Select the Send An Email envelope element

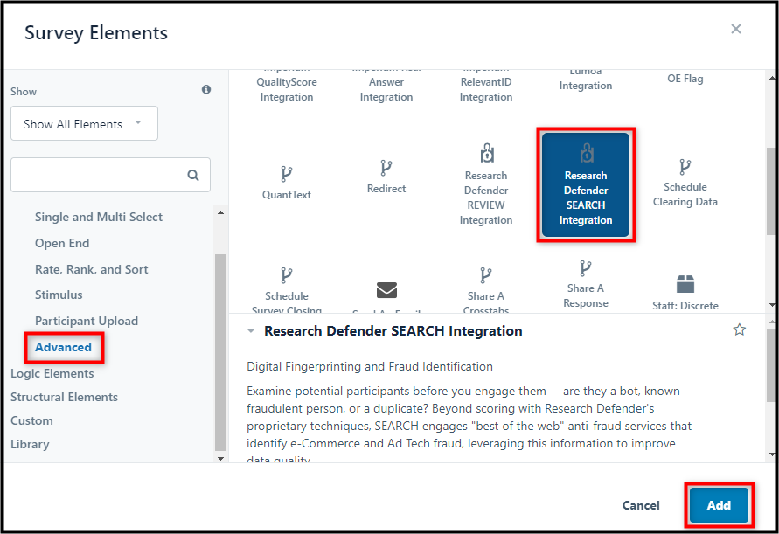coord(386,290)
